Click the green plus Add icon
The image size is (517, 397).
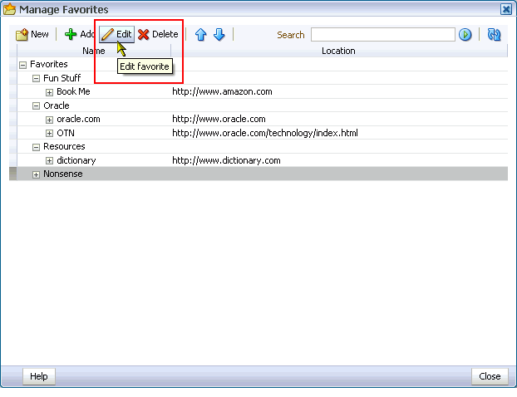(x=70, y=34)
